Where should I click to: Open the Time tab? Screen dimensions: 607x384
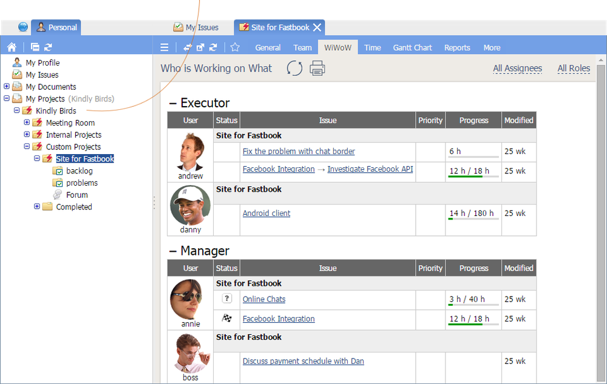pyautogui.click(x=373, y=47)
